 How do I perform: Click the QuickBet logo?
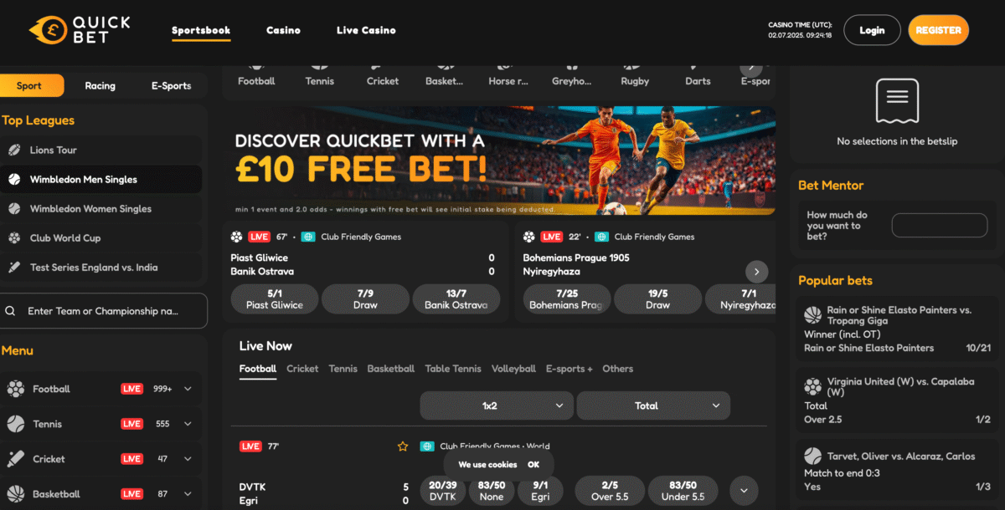pyautogui.click(x=80, y=30)
